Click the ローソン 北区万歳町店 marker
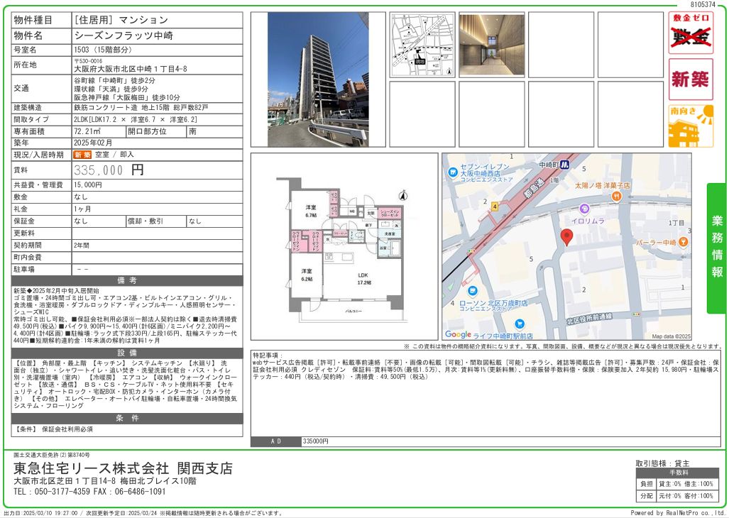Viewport: 729px width, 518px height. click(x=472, y=292)
